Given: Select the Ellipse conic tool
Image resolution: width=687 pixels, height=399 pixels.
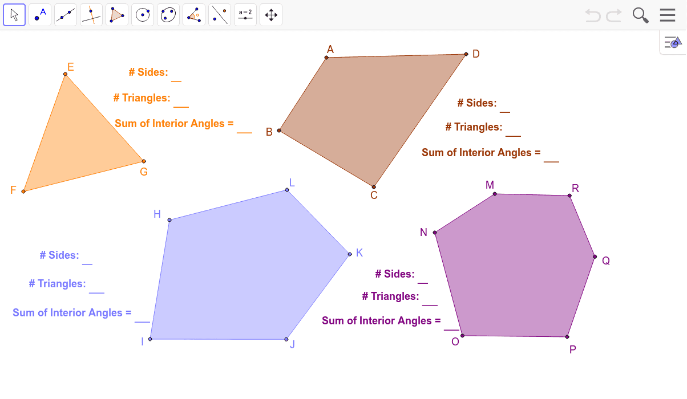Looking at the screenshot, I should (x=168, y=15).
